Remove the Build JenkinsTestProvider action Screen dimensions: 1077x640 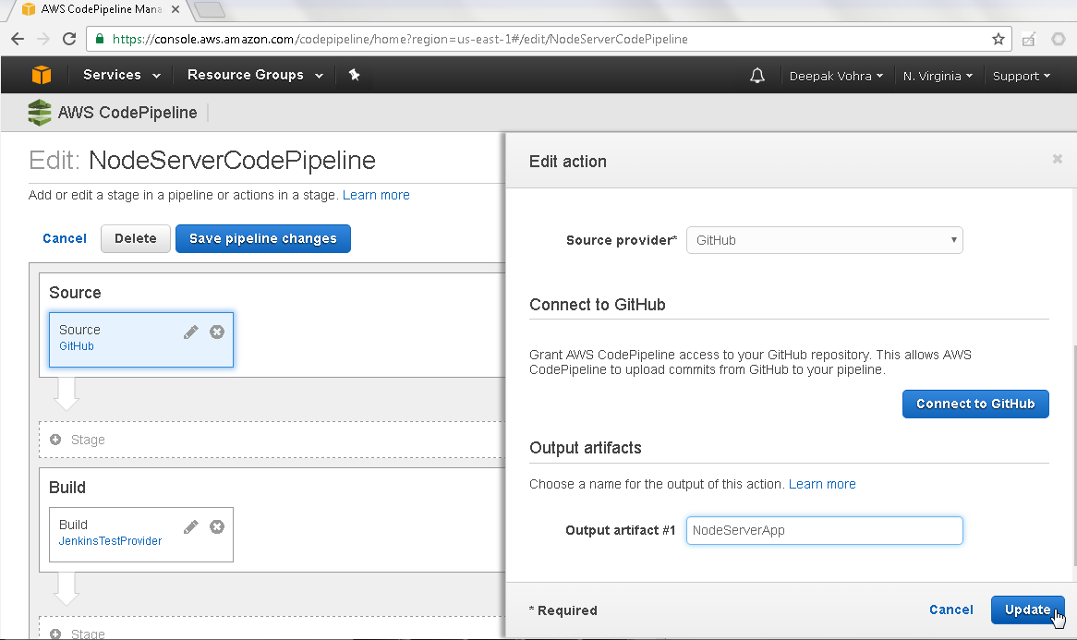(217, 526)
